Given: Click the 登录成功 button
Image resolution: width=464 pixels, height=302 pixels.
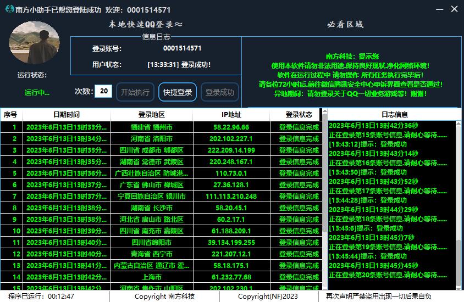Looking at the screenshot, I should click(x=219, y=92).
